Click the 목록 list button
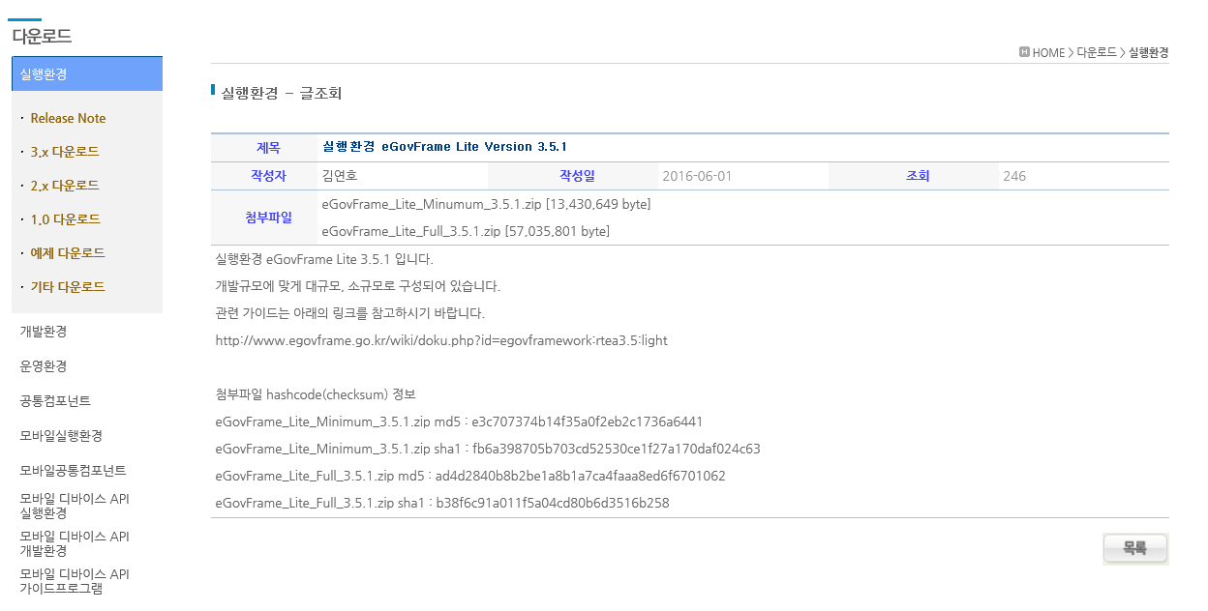 1134,548
